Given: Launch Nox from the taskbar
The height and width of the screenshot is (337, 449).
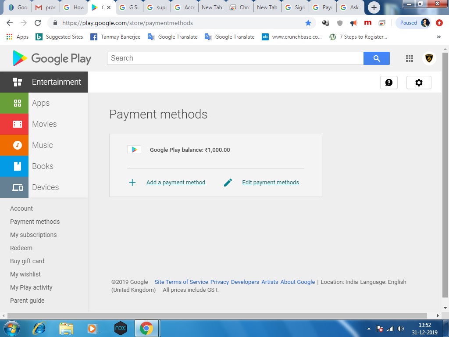Looking at the screenshot, I should coord(120,328).
